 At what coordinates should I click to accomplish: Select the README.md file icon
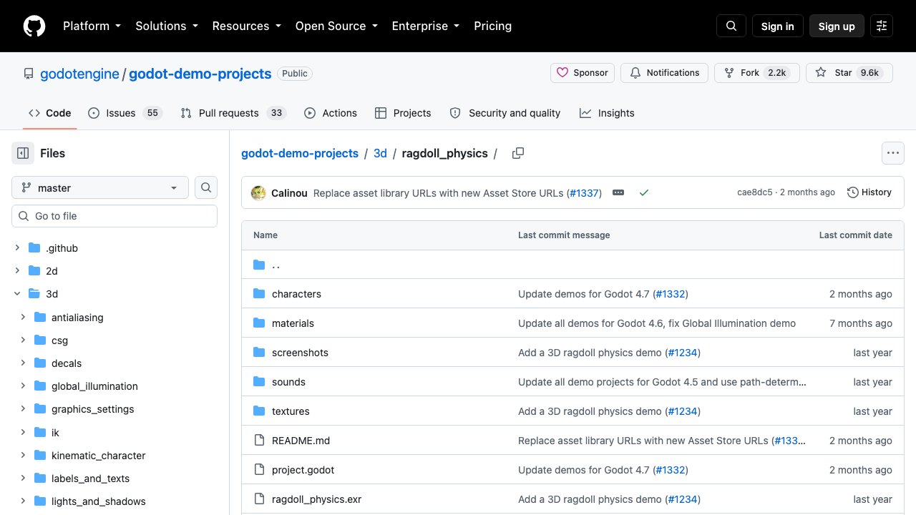coord(259,441)
